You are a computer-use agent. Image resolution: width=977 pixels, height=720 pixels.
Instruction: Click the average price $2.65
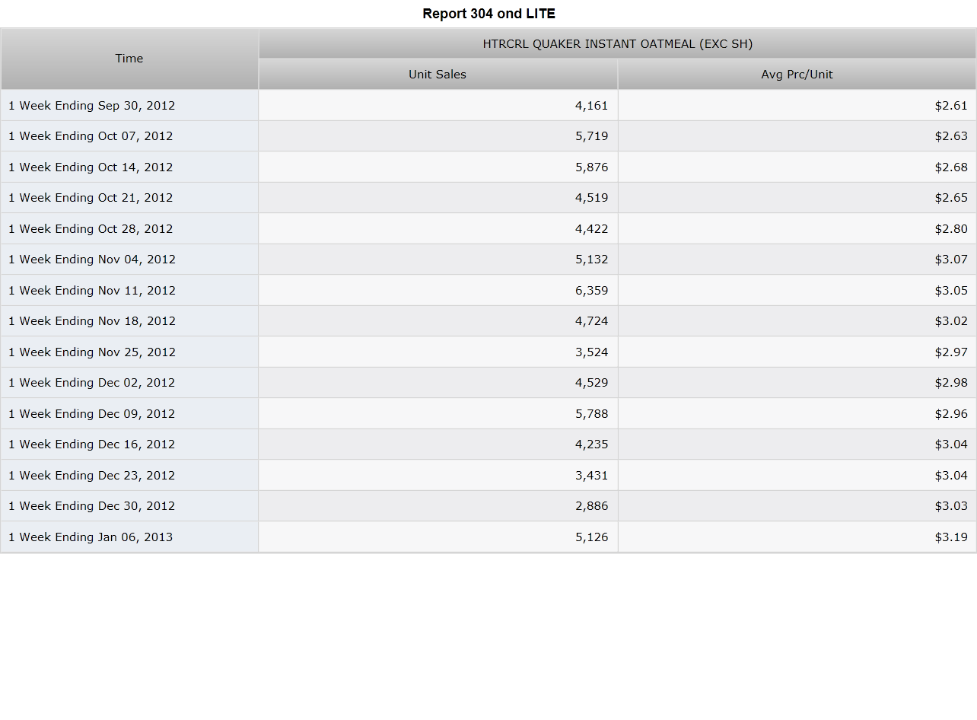[x=951, y=198]
